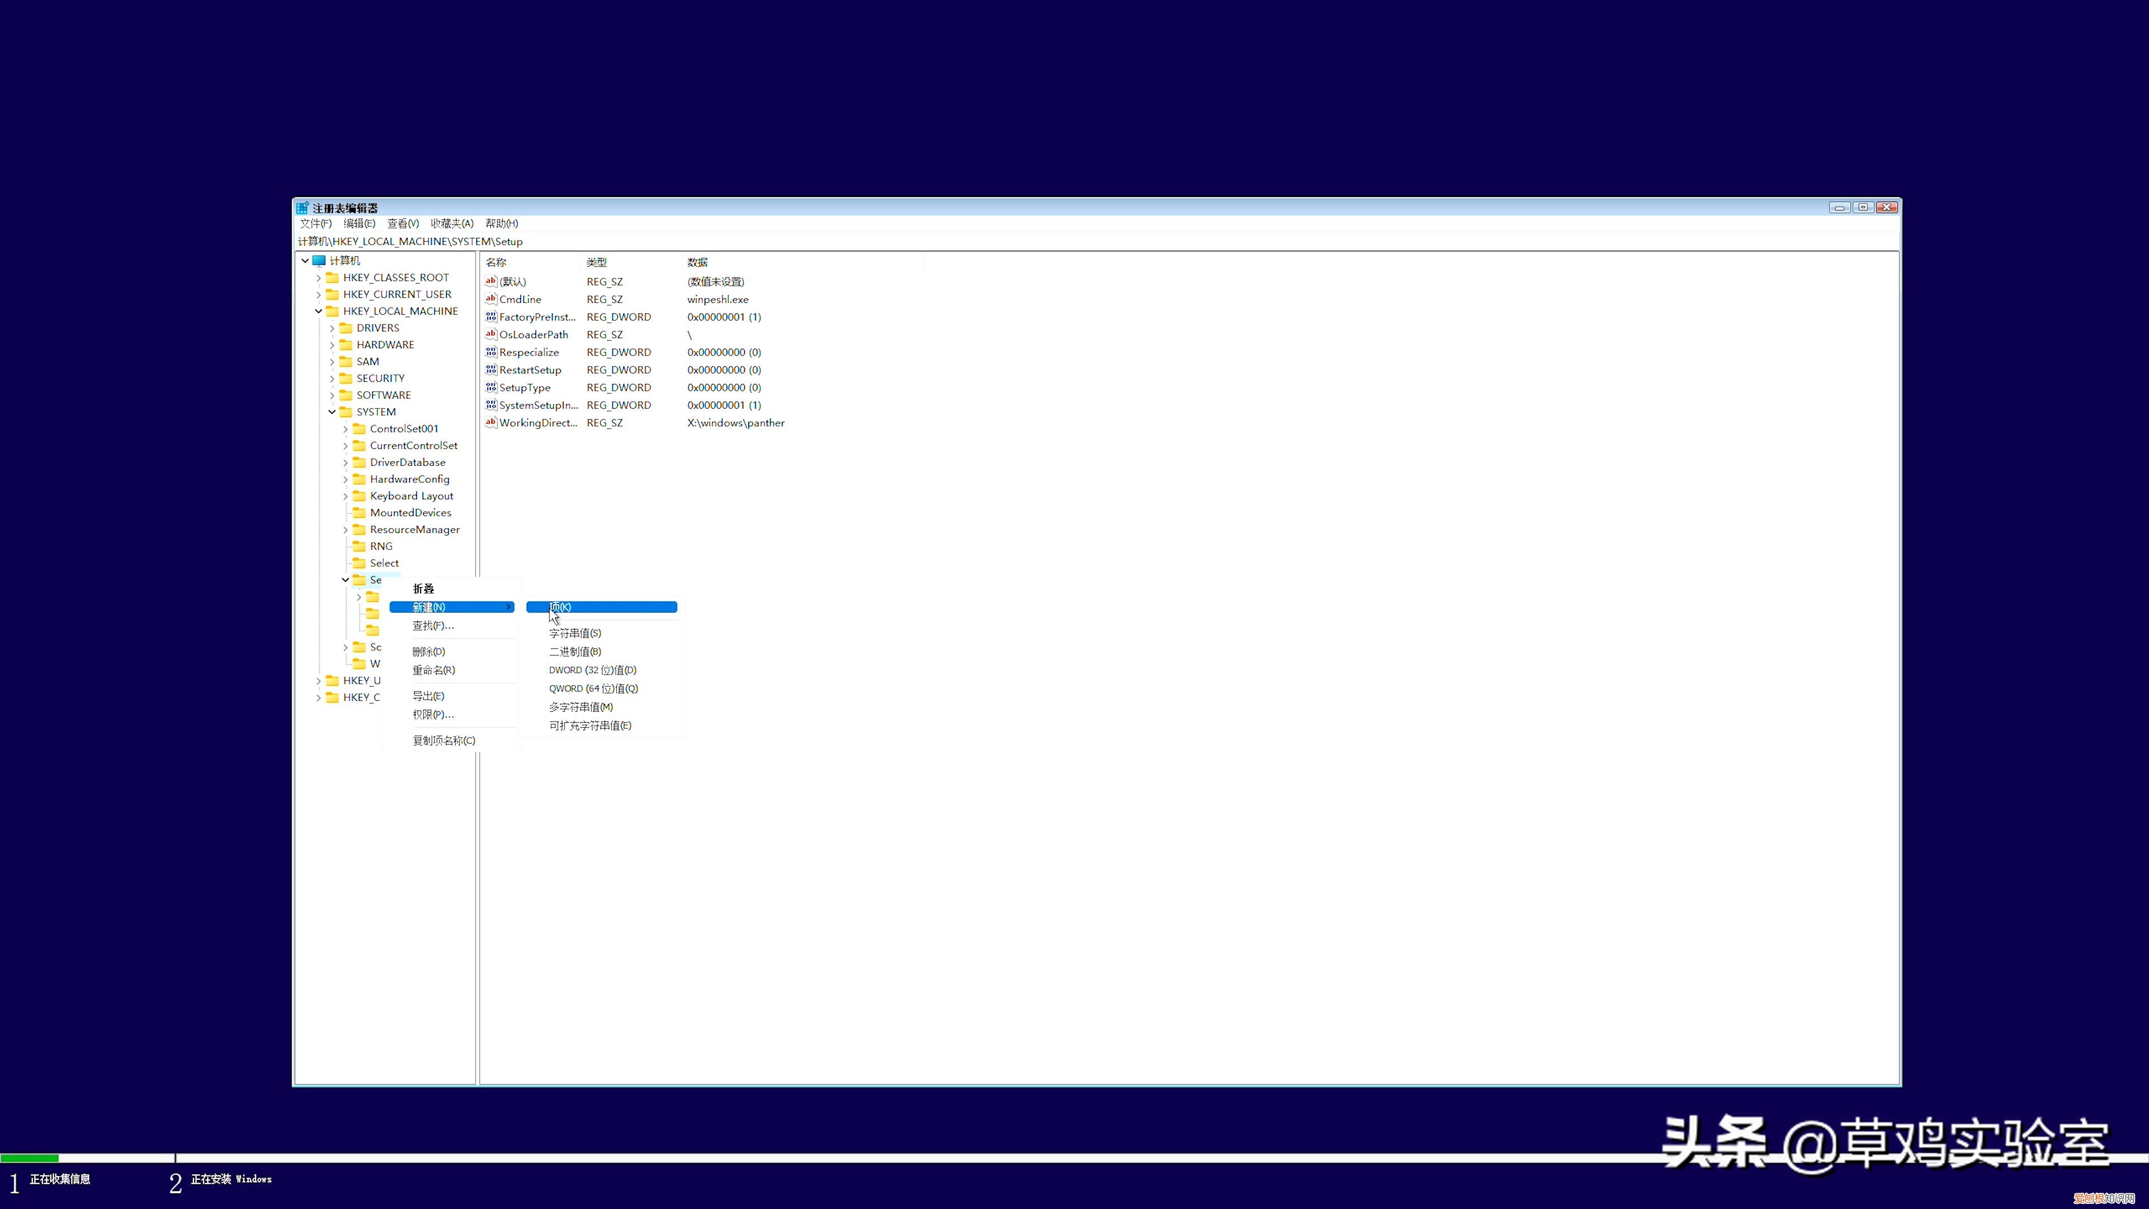Choose DWORD (32 位)值(D) from the submenu
The image size is (2149, 1209).
[592, 670]
